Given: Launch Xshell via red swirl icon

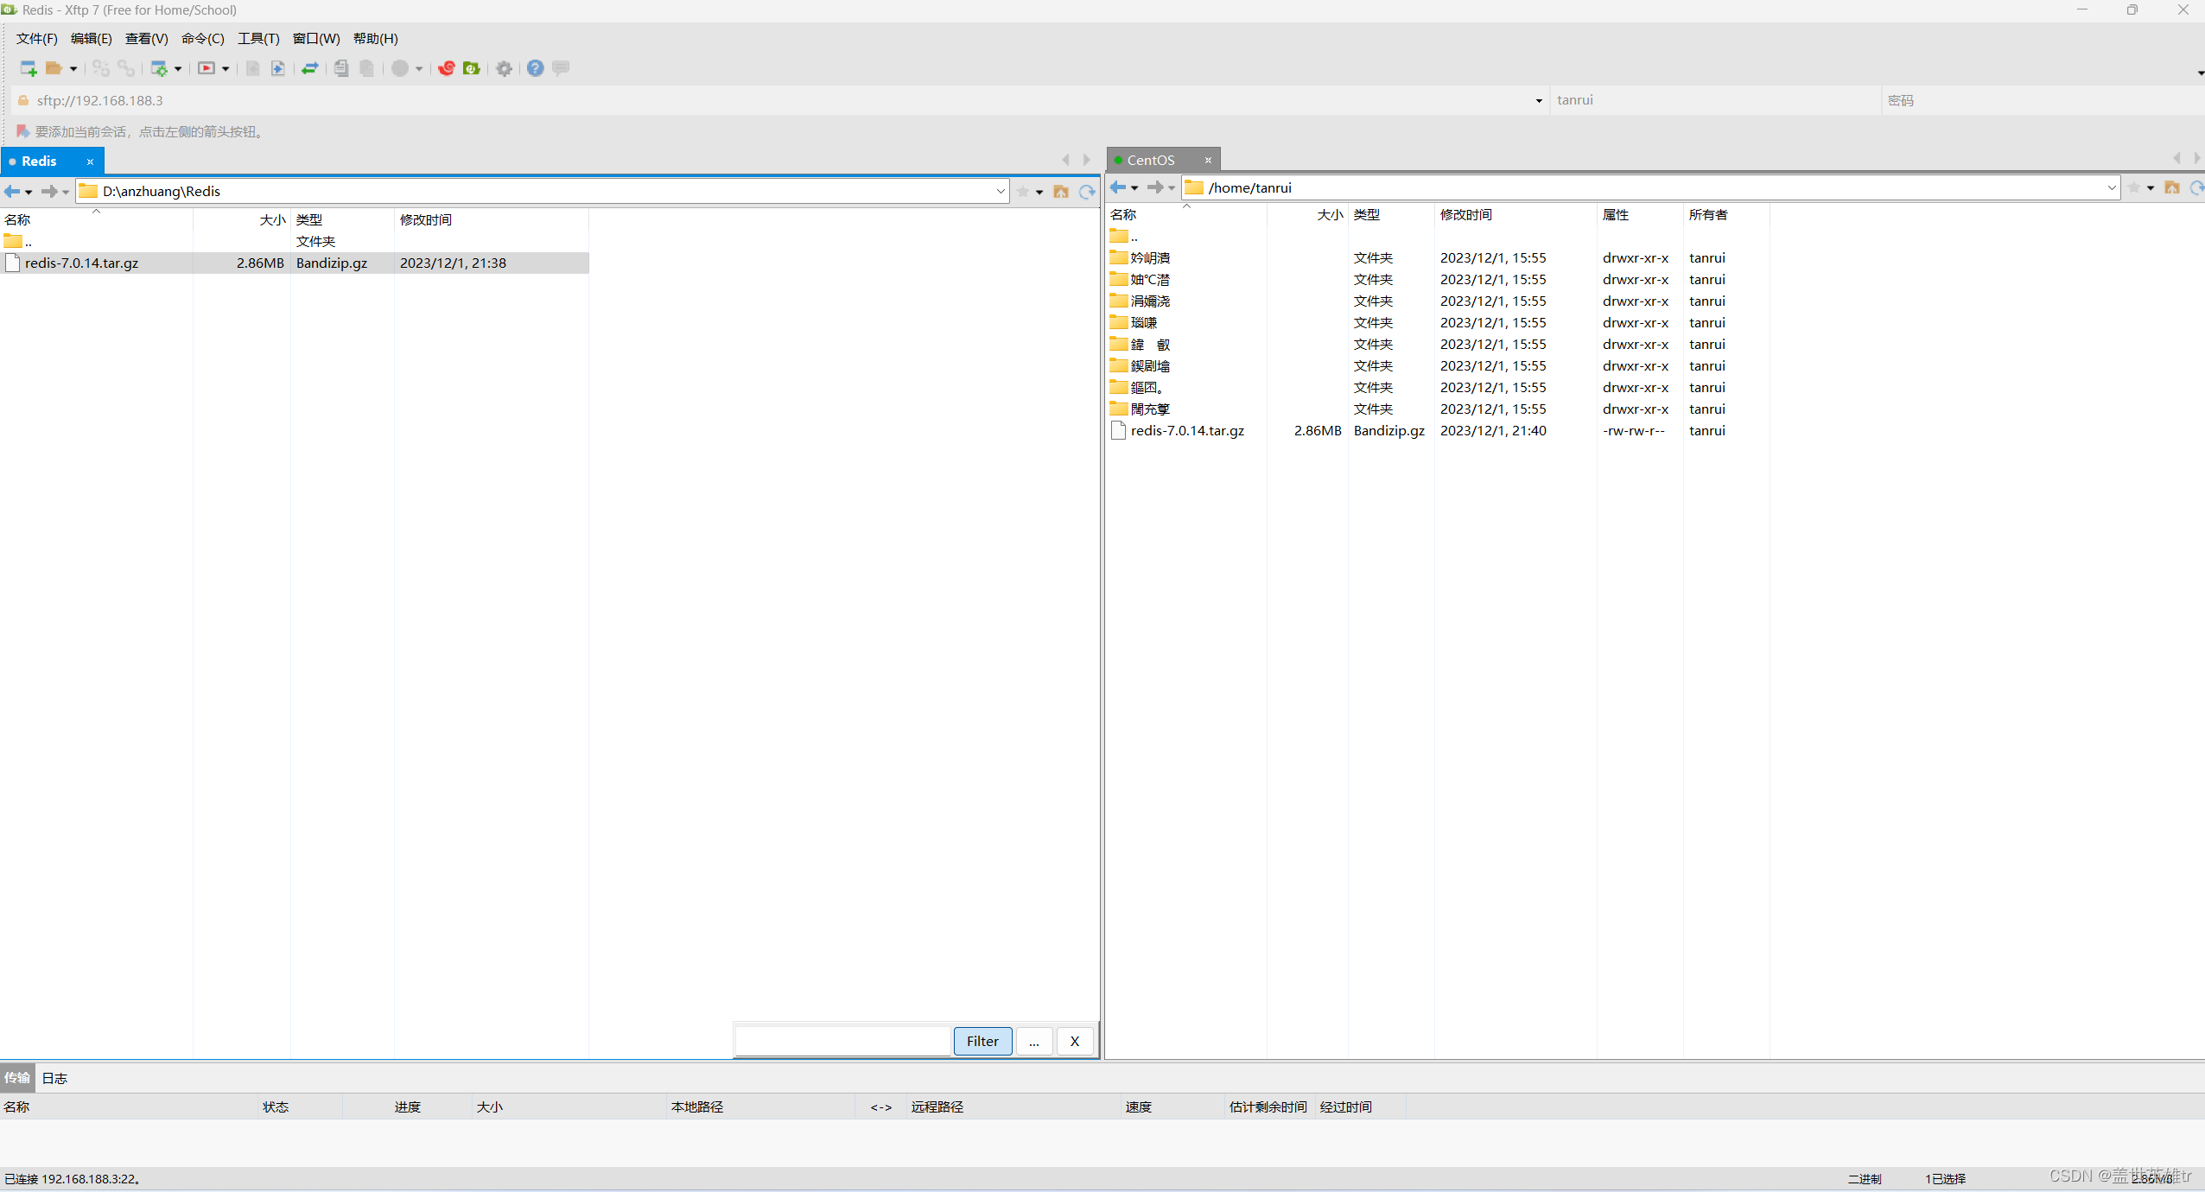Looking at the screenshot, I should [446, 68].
